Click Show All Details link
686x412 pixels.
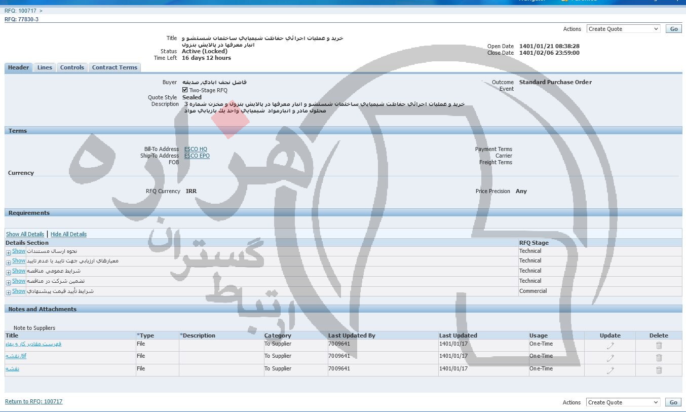25,234
